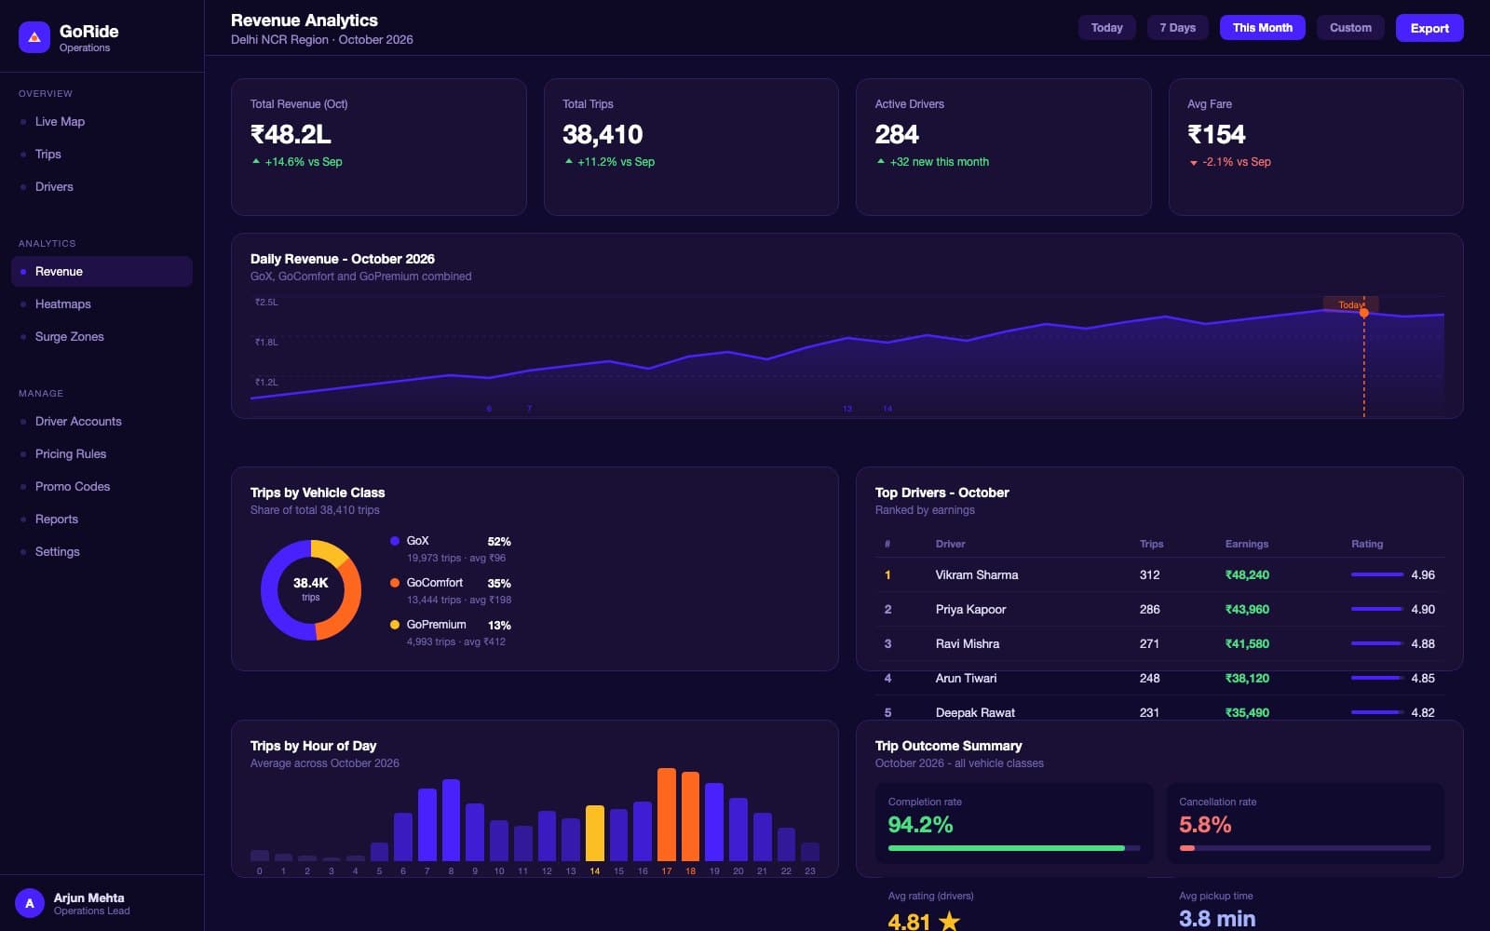Image resolution: width=1490 pixels, height=931 pixels.
Task: Click +14.6% vs Sep indicator
Action: pyautogui.click(x=297, y=162)
